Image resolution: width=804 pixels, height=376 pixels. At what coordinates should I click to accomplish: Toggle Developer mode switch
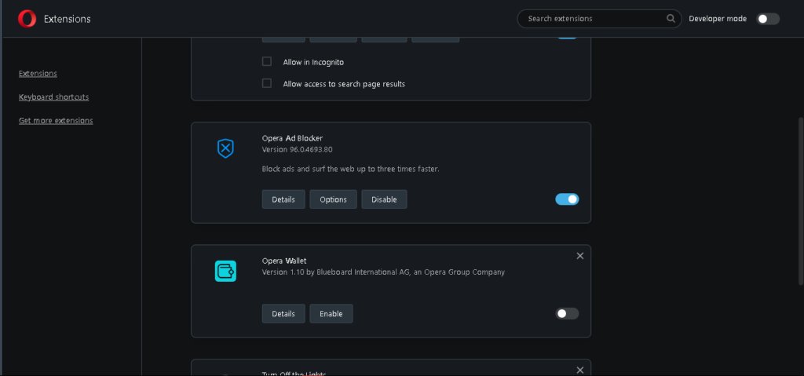[x=768, y=19]
